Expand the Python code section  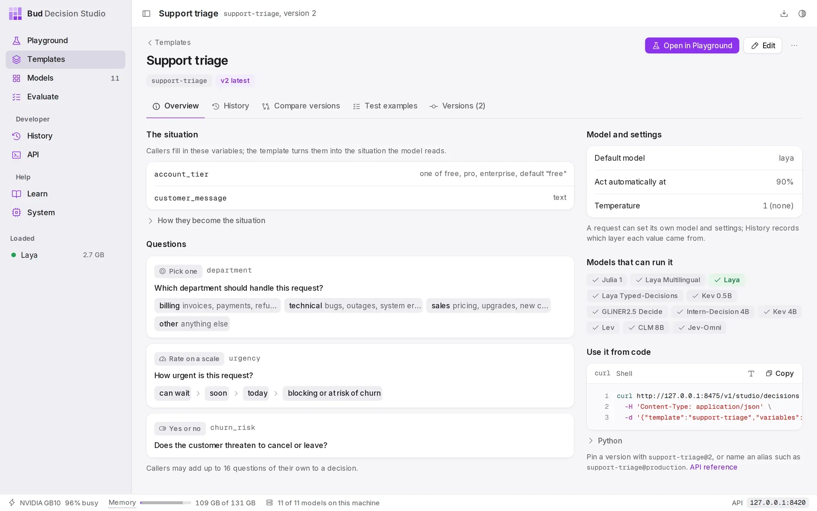point(605,441)
